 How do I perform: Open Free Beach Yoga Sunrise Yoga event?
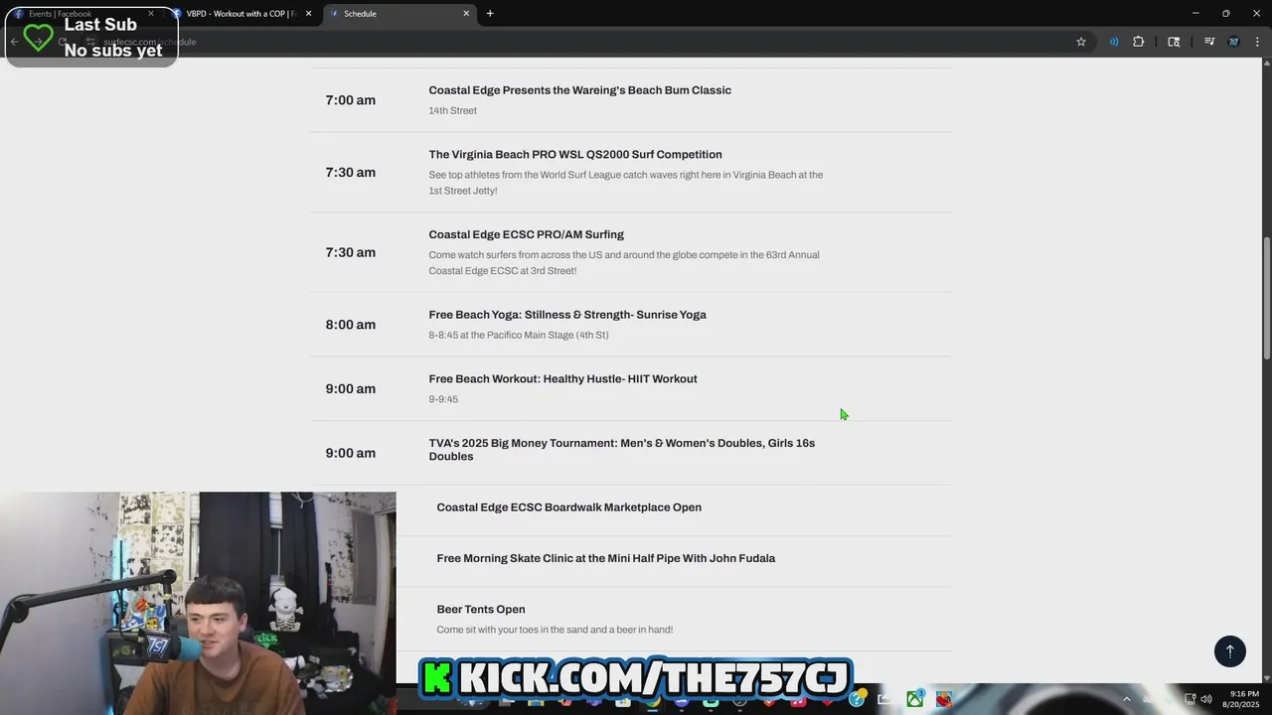pos(567,315)
